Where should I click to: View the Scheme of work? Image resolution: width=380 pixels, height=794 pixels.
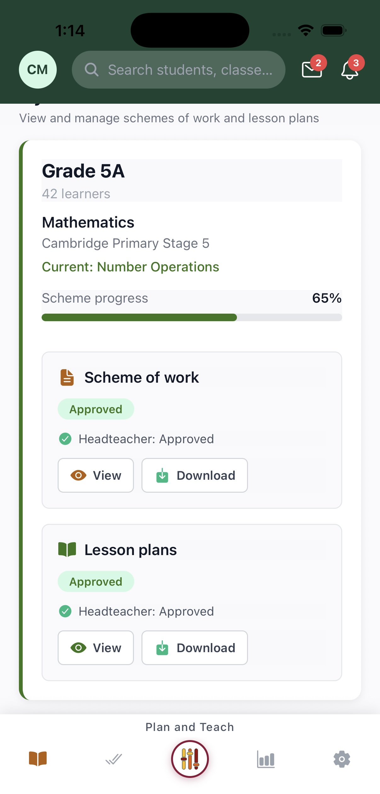pyautogui.click(x=96, y=475)
